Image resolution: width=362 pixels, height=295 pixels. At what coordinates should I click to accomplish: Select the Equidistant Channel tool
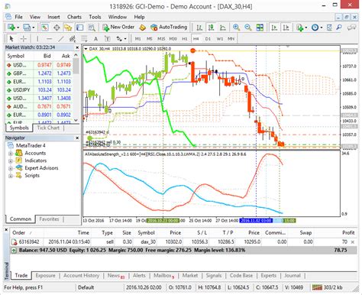point(73,39)
